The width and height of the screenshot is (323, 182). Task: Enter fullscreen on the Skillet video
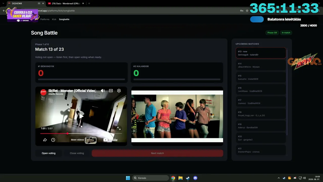[x=119, y=128]
